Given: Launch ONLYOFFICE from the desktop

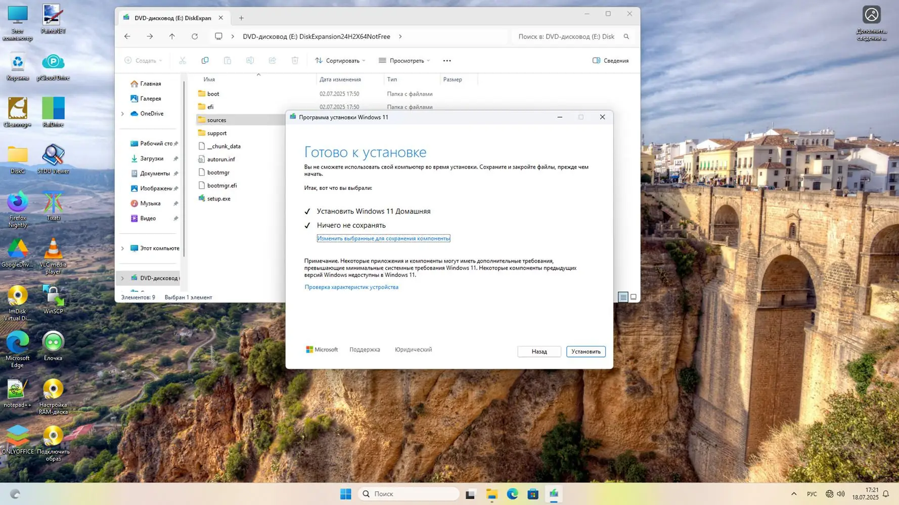Looking at the screenshot, I should click(x=18, y=439).
